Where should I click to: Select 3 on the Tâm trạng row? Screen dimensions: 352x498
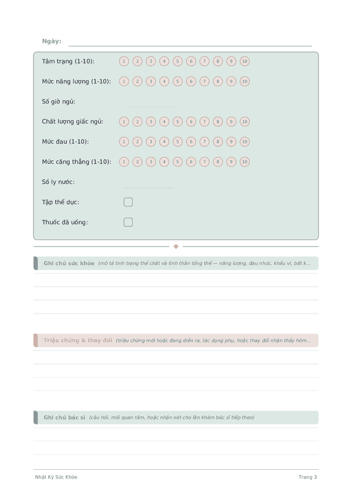click(x=151, y=61)
